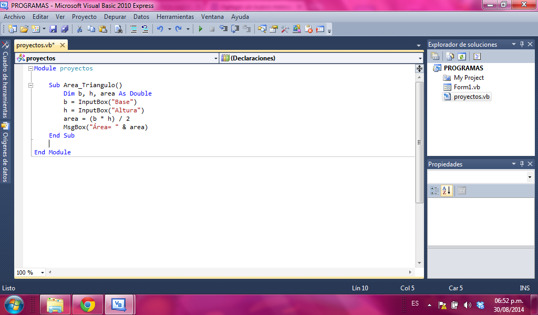
Task: Open the Properties Window toolbar icon
Action: click(274, 29)
